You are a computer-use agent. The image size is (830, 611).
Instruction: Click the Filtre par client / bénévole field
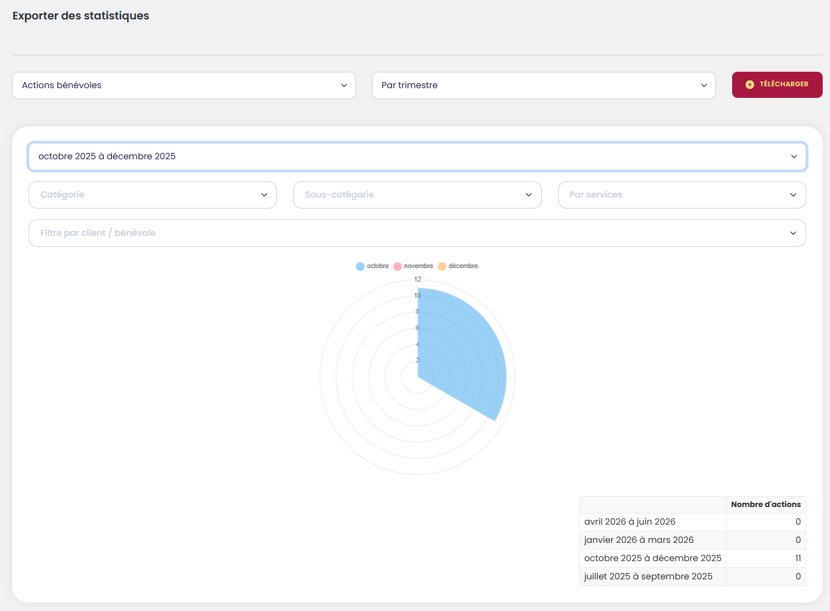pyautogui.click(x=417, y=233)
